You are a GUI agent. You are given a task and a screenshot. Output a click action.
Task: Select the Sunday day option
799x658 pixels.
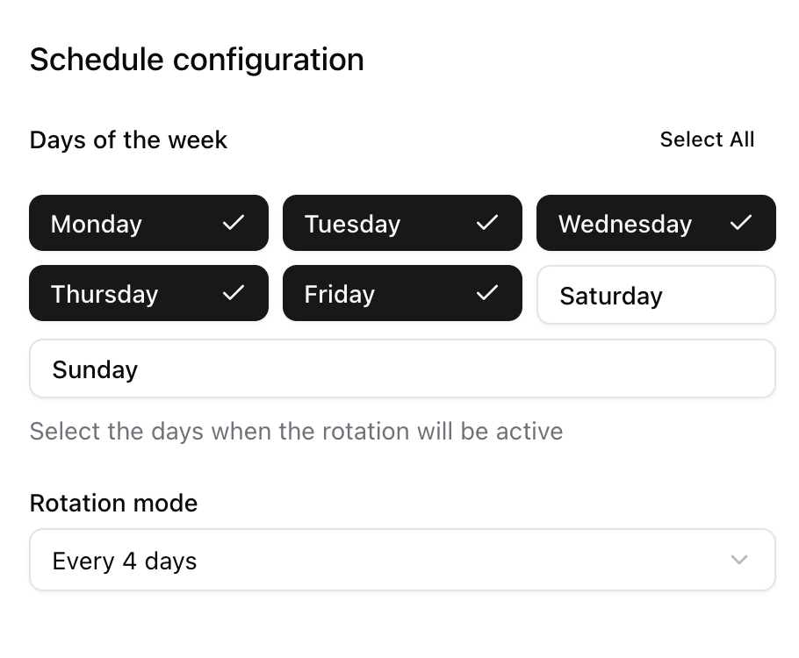pyautogui.click(x=402, y=368)
